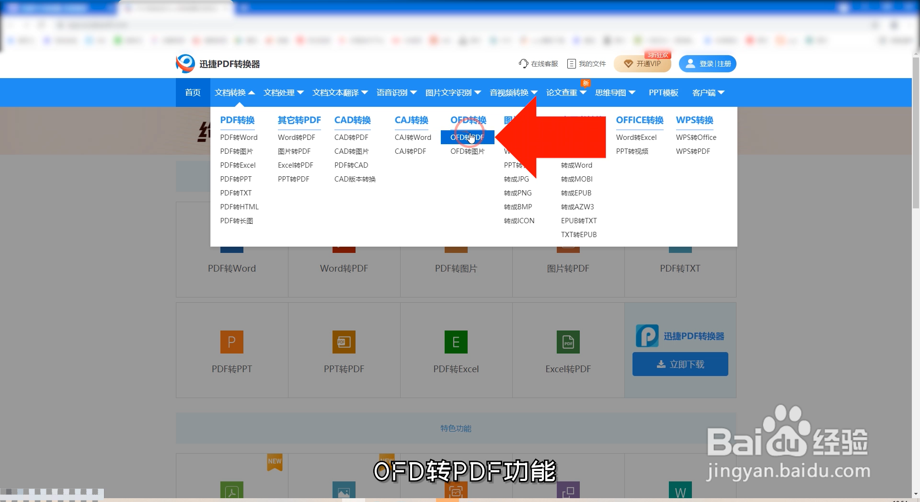Screen dimensions: 920x502
Task: Click the Excel转PDF tile icon
Action: [x=568, y=342]
